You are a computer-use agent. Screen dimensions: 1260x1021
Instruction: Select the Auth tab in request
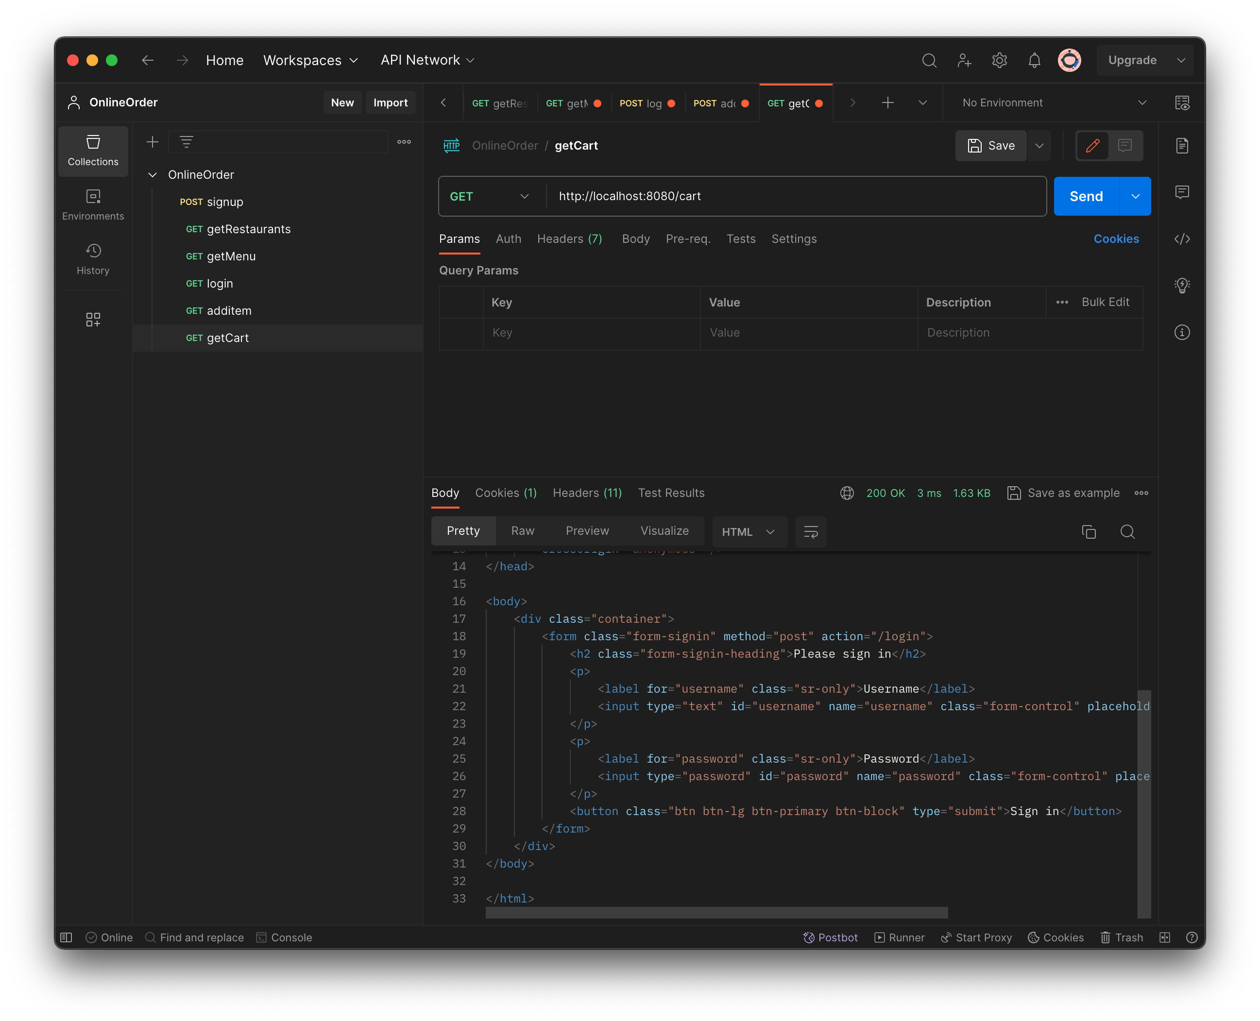pos(509,238)
